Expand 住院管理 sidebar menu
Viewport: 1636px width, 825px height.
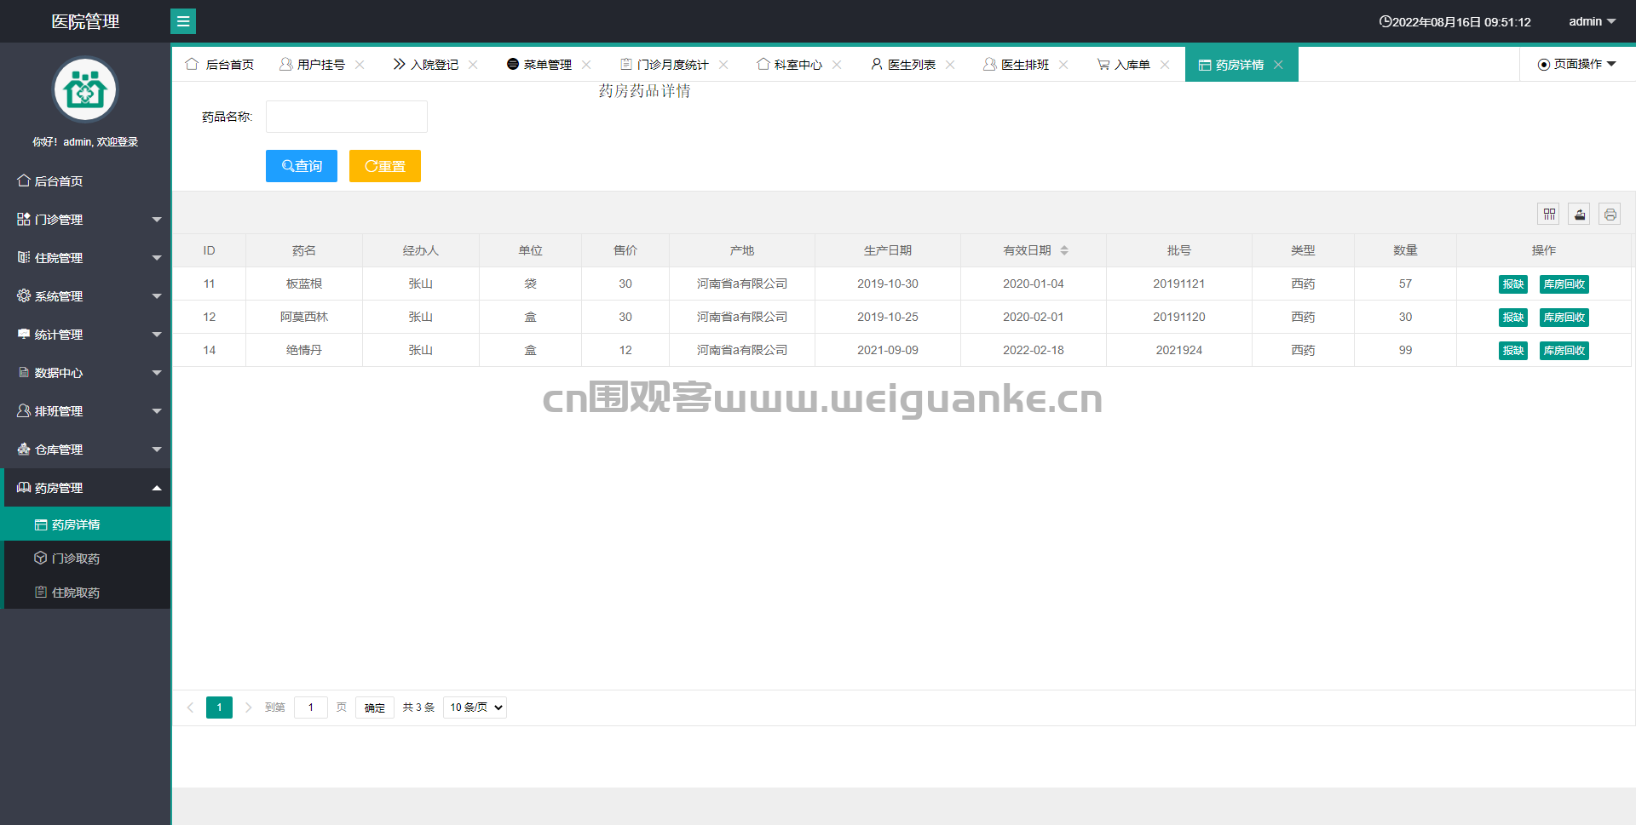coord(85,257)
